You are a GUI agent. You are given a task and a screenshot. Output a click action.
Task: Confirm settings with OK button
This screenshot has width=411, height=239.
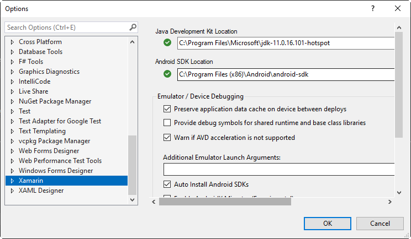coord(328,224)
